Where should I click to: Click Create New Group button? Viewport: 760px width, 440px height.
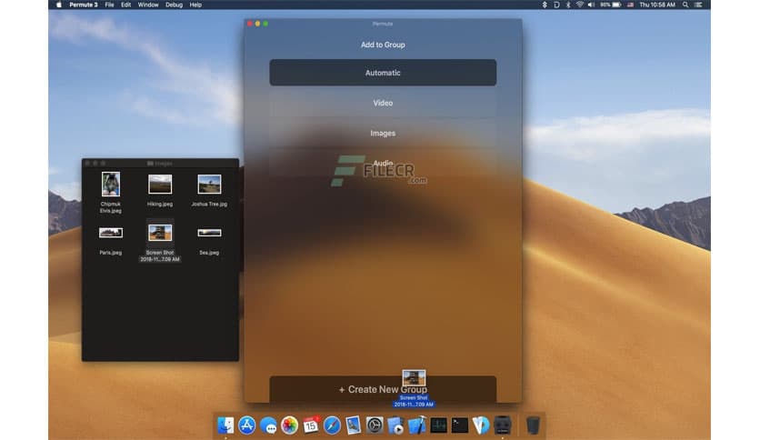383,389
